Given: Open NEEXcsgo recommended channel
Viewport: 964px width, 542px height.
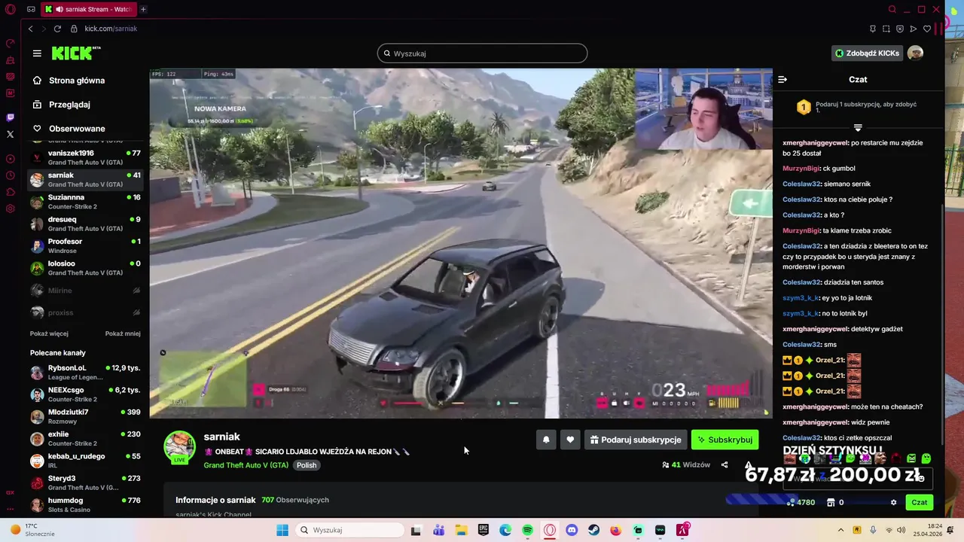Looking at the screenshot, I should click(85, 394).
